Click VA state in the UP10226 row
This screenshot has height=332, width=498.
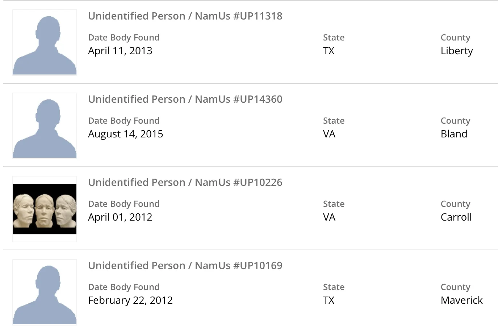click(329, 217)
